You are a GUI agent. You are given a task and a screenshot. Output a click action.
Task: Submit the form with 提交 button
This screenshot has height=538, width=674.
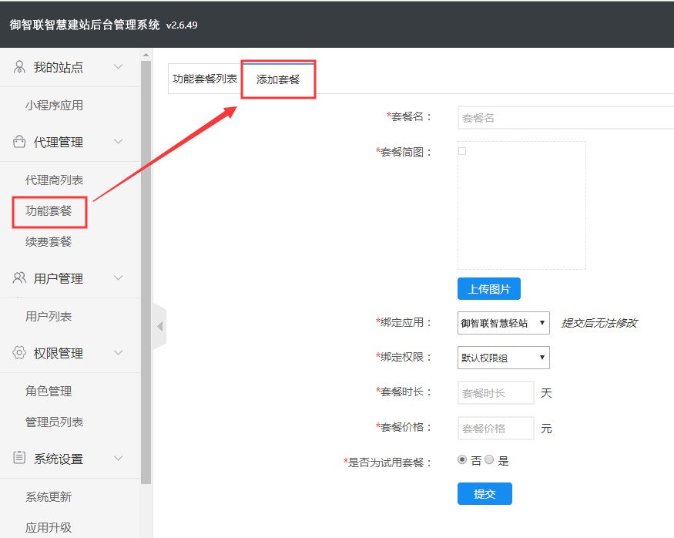pos(485,494)
